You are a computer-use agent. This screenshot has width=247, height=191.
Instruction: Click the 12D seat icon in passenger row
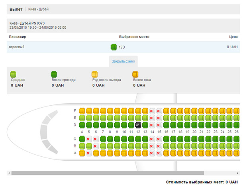coord(114,47)
